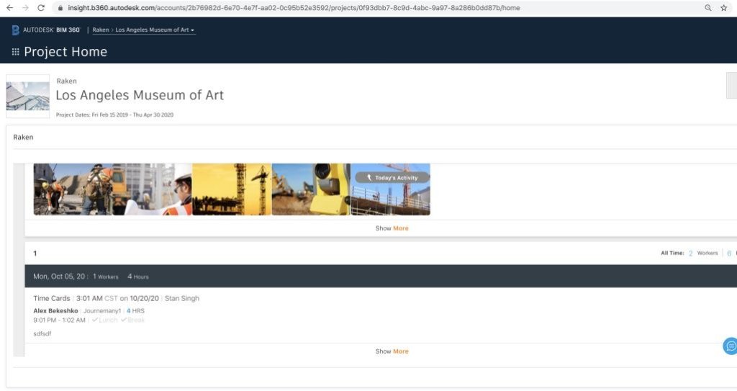Reload the page with the refresh icon

point(41,8)
